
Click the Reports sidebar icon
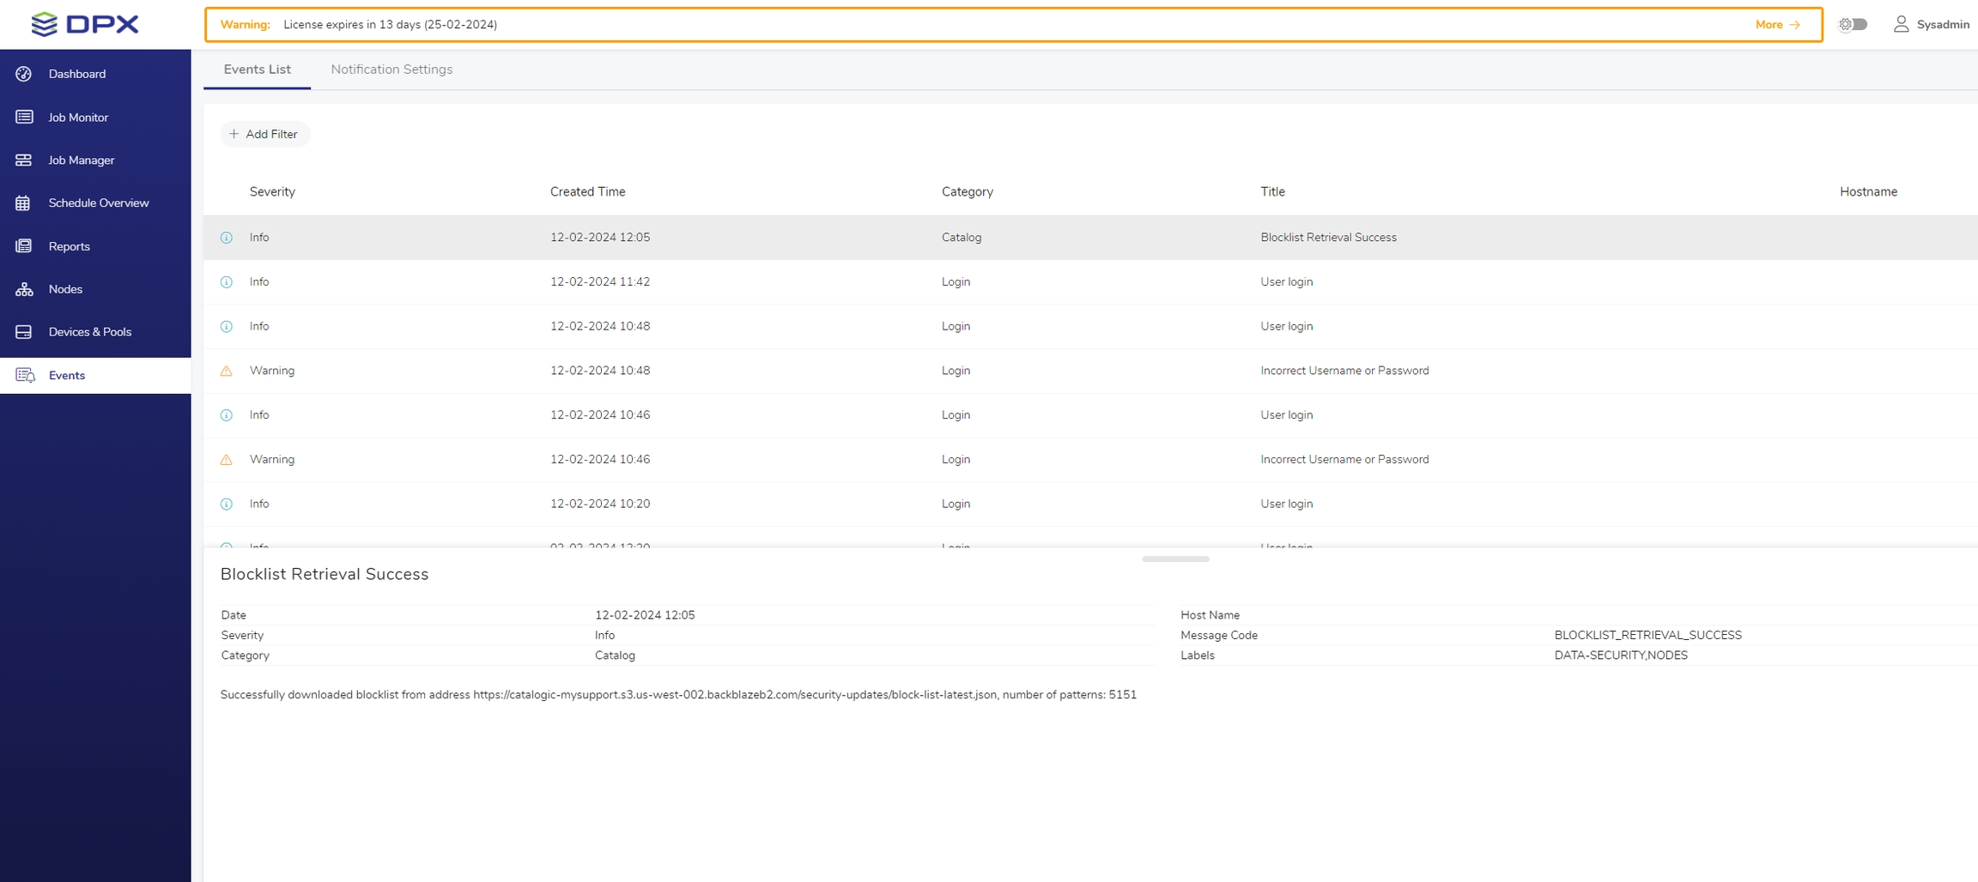point(24,246)
